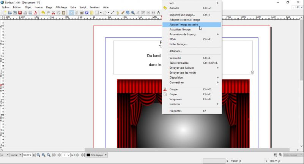Open the Script menu
304x164 pixels.
pyautogui.click(x=83, y=7)
